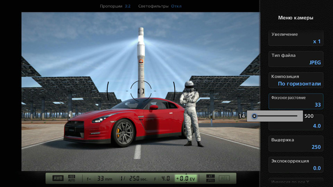The width and height of the screenshot is (333, 187).
Task: Toggle the Светофильтры Откл setting
Action: pyautogui.click(x=160, y=6)
